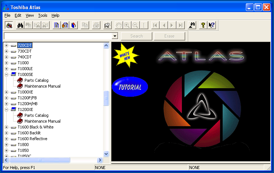Click the printer icon in toolbar

[96, 25]
